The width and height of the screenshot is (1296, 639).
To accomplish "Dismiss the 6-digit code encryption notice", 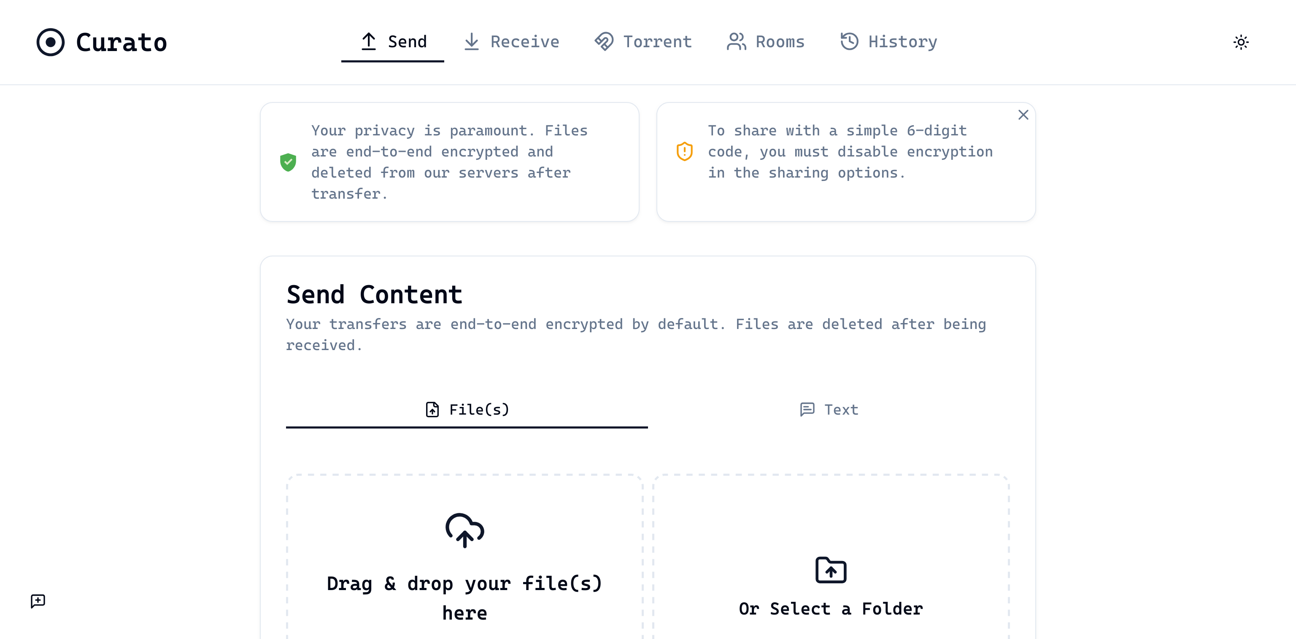I will pyautogui.click(x=1023, y=115).
